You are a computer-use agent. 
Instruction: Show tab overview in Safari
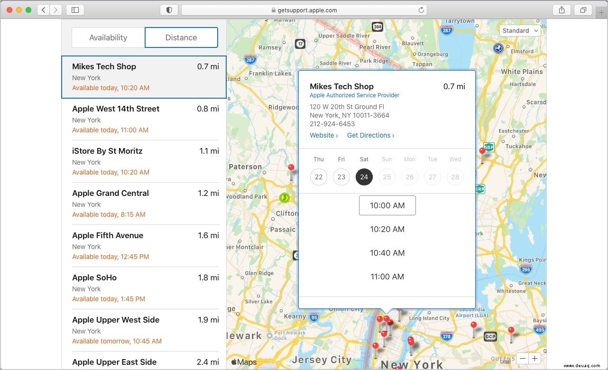583,9
